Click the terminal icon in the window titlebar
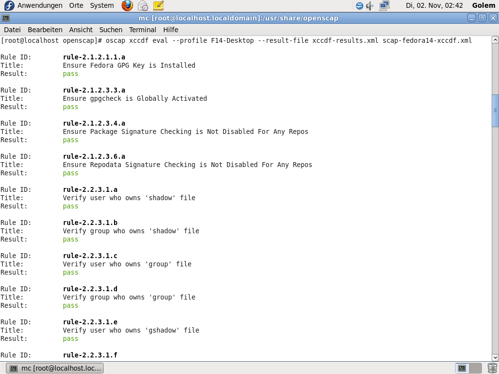This screenshot has height=374, width=499. coord(5,18)
